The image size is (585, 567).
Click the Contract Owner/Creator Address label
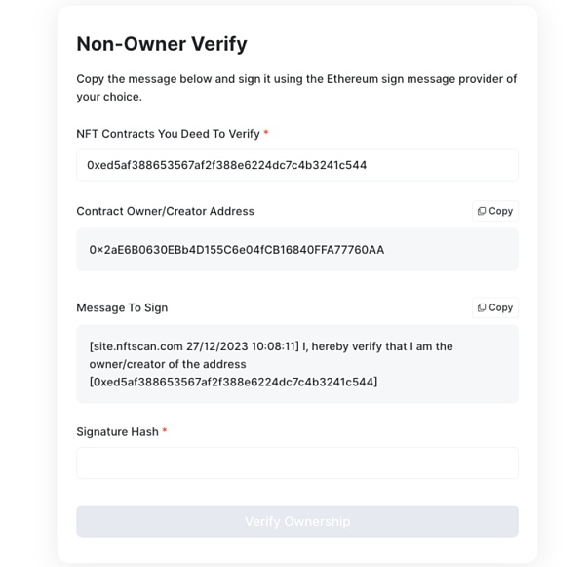point(165,211)
